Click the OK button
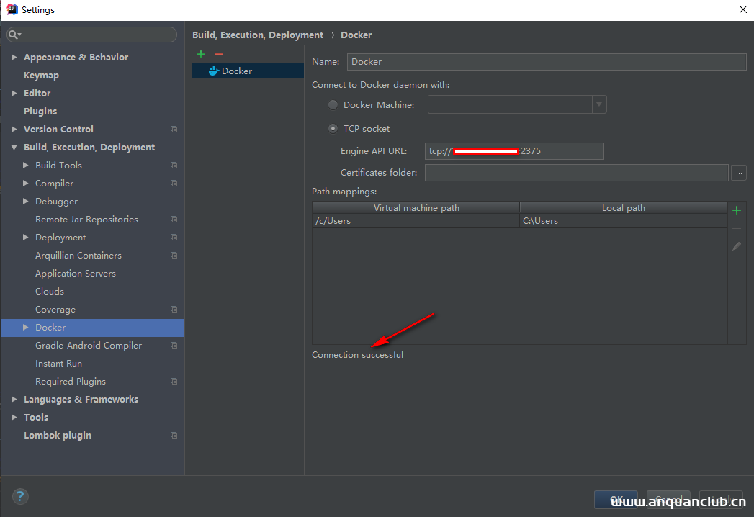The height and width of the screenshot is (517, 754). point(616,499)
